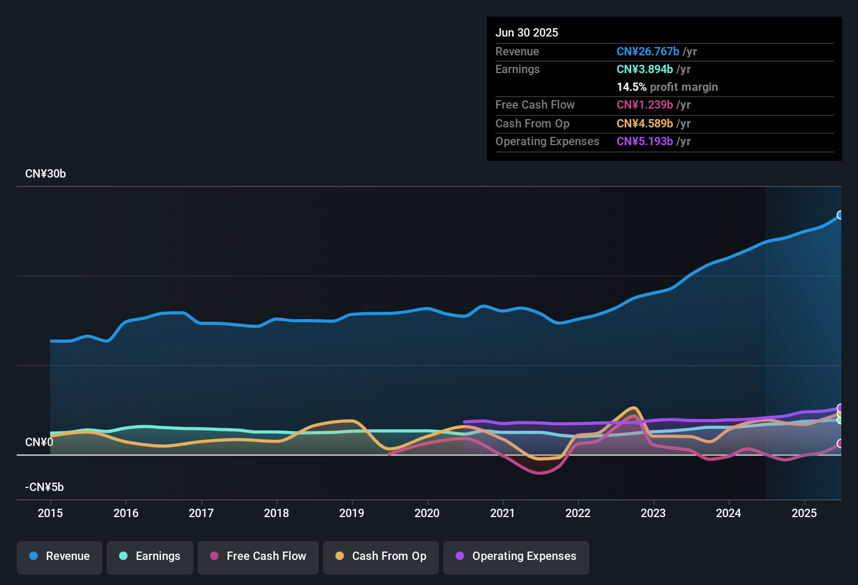Toggle the Cash From Op series visibility
The image size is (858, 585).
380,557
